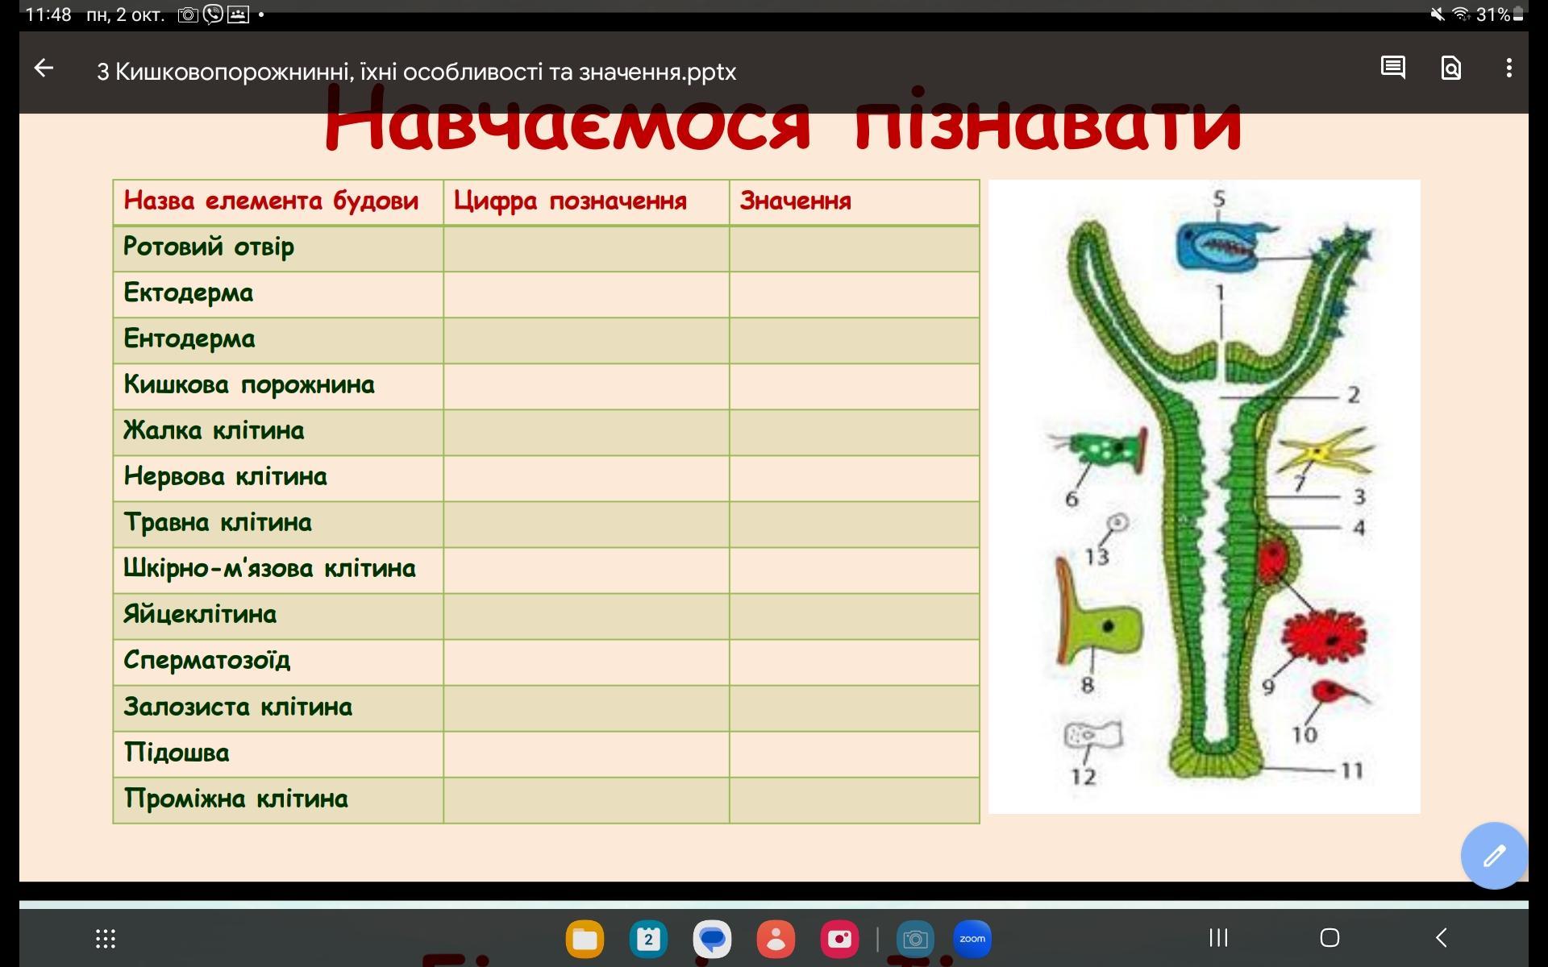1548x967 pixels.
Task: Open the Zoom app in taskbar
Action: (x=972, y=939)
